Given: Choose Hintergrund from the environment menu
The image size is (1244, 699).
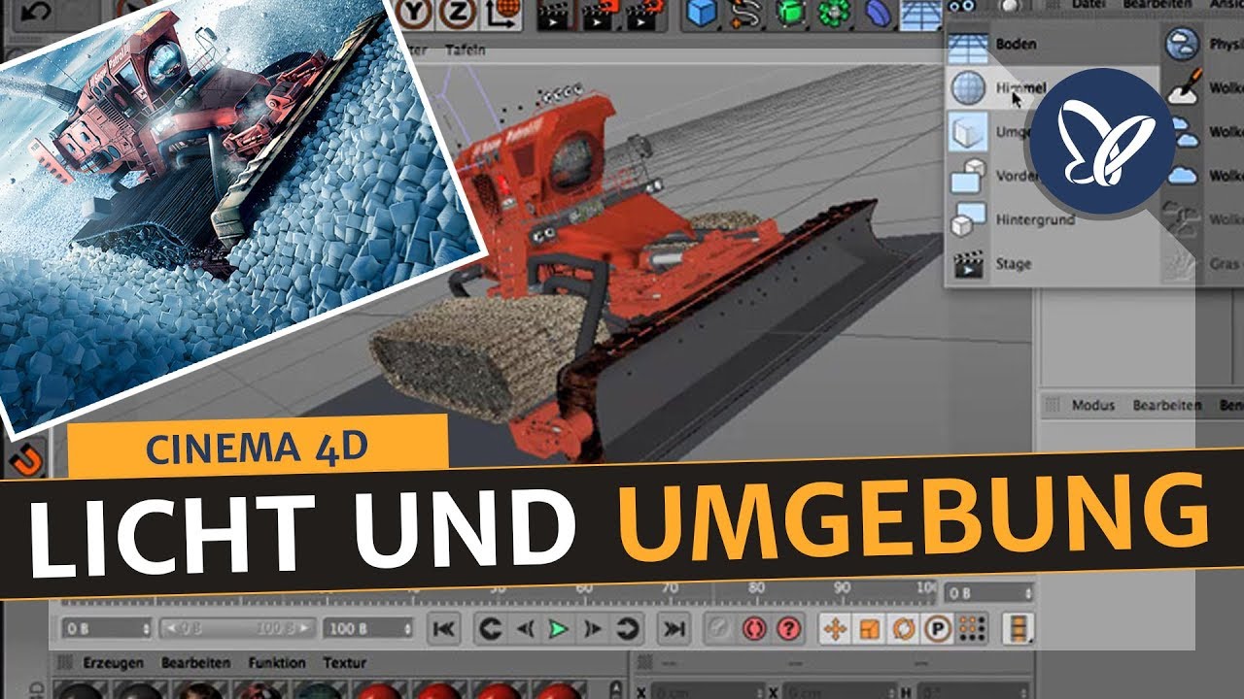Looking at the screenshot, I should point(1035,219).
